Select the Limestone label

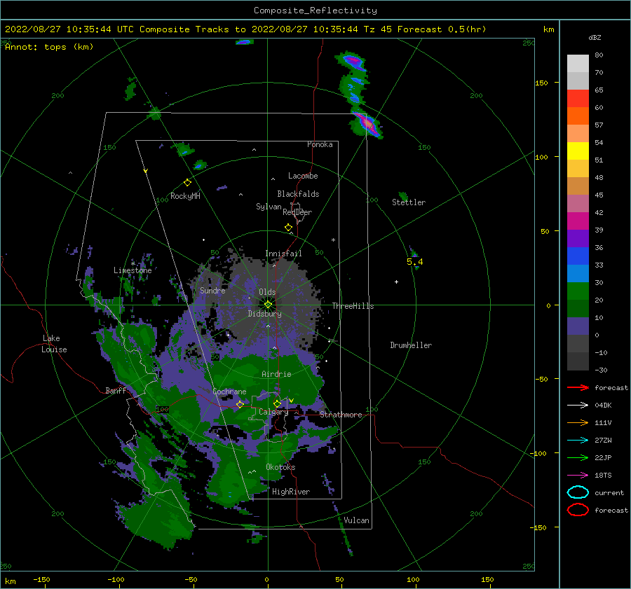pyautogui.click(x=133, y=270)
